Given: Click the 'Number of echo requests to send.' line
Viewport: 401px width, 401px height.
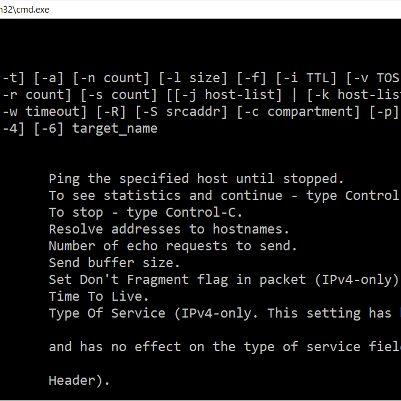Looking at the screenshot, I should point(173,246).
